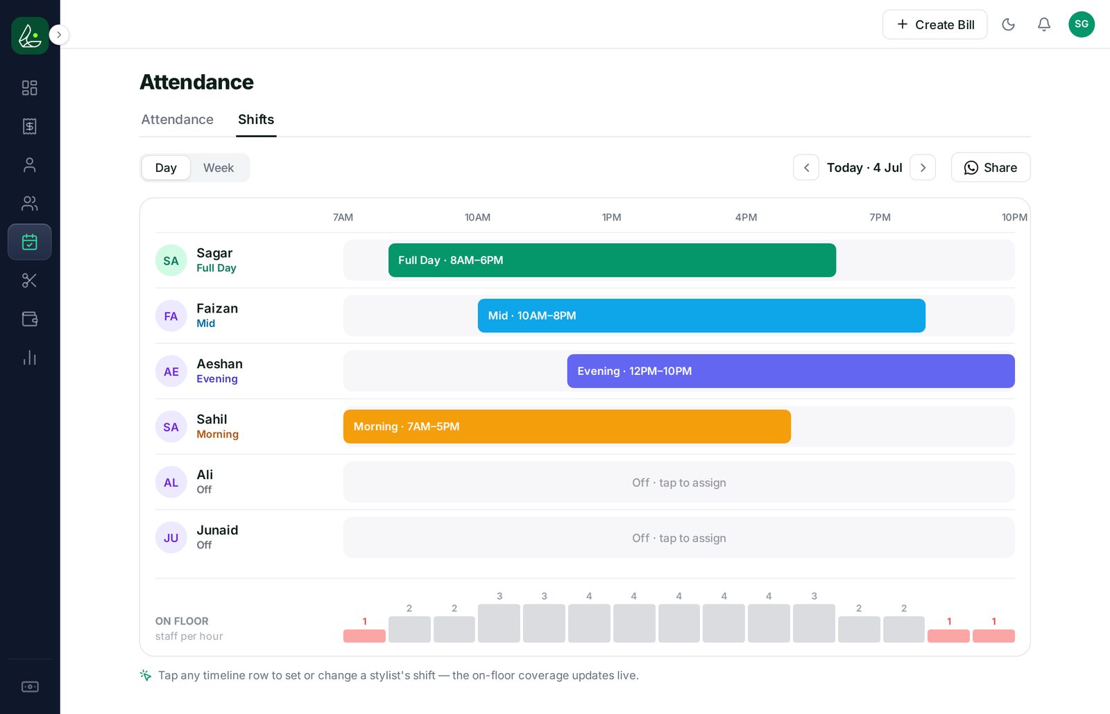The height and width of the screenshot is (714, 1110).
Task: Open the bar chart reports icon
Action: [x=30, y=358]
